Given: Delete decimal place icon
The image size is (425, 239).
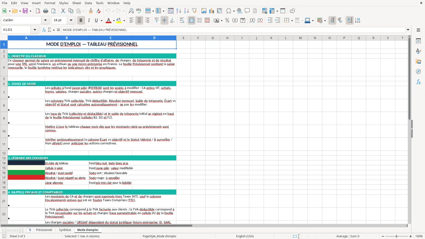Looking at the screenshot, I should (260, 21).
